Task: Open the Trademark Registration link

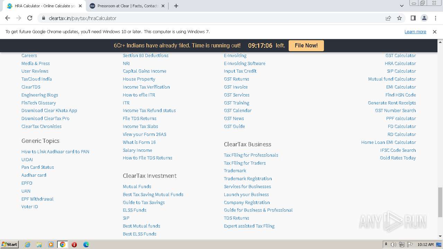Action: click(x=248, y=178)
